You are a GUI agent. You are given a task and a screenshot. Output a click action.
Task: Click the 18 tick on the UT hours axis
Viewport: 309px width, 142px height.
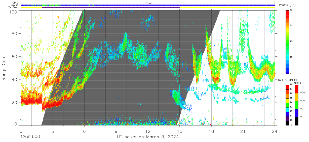tap(211, 131)
